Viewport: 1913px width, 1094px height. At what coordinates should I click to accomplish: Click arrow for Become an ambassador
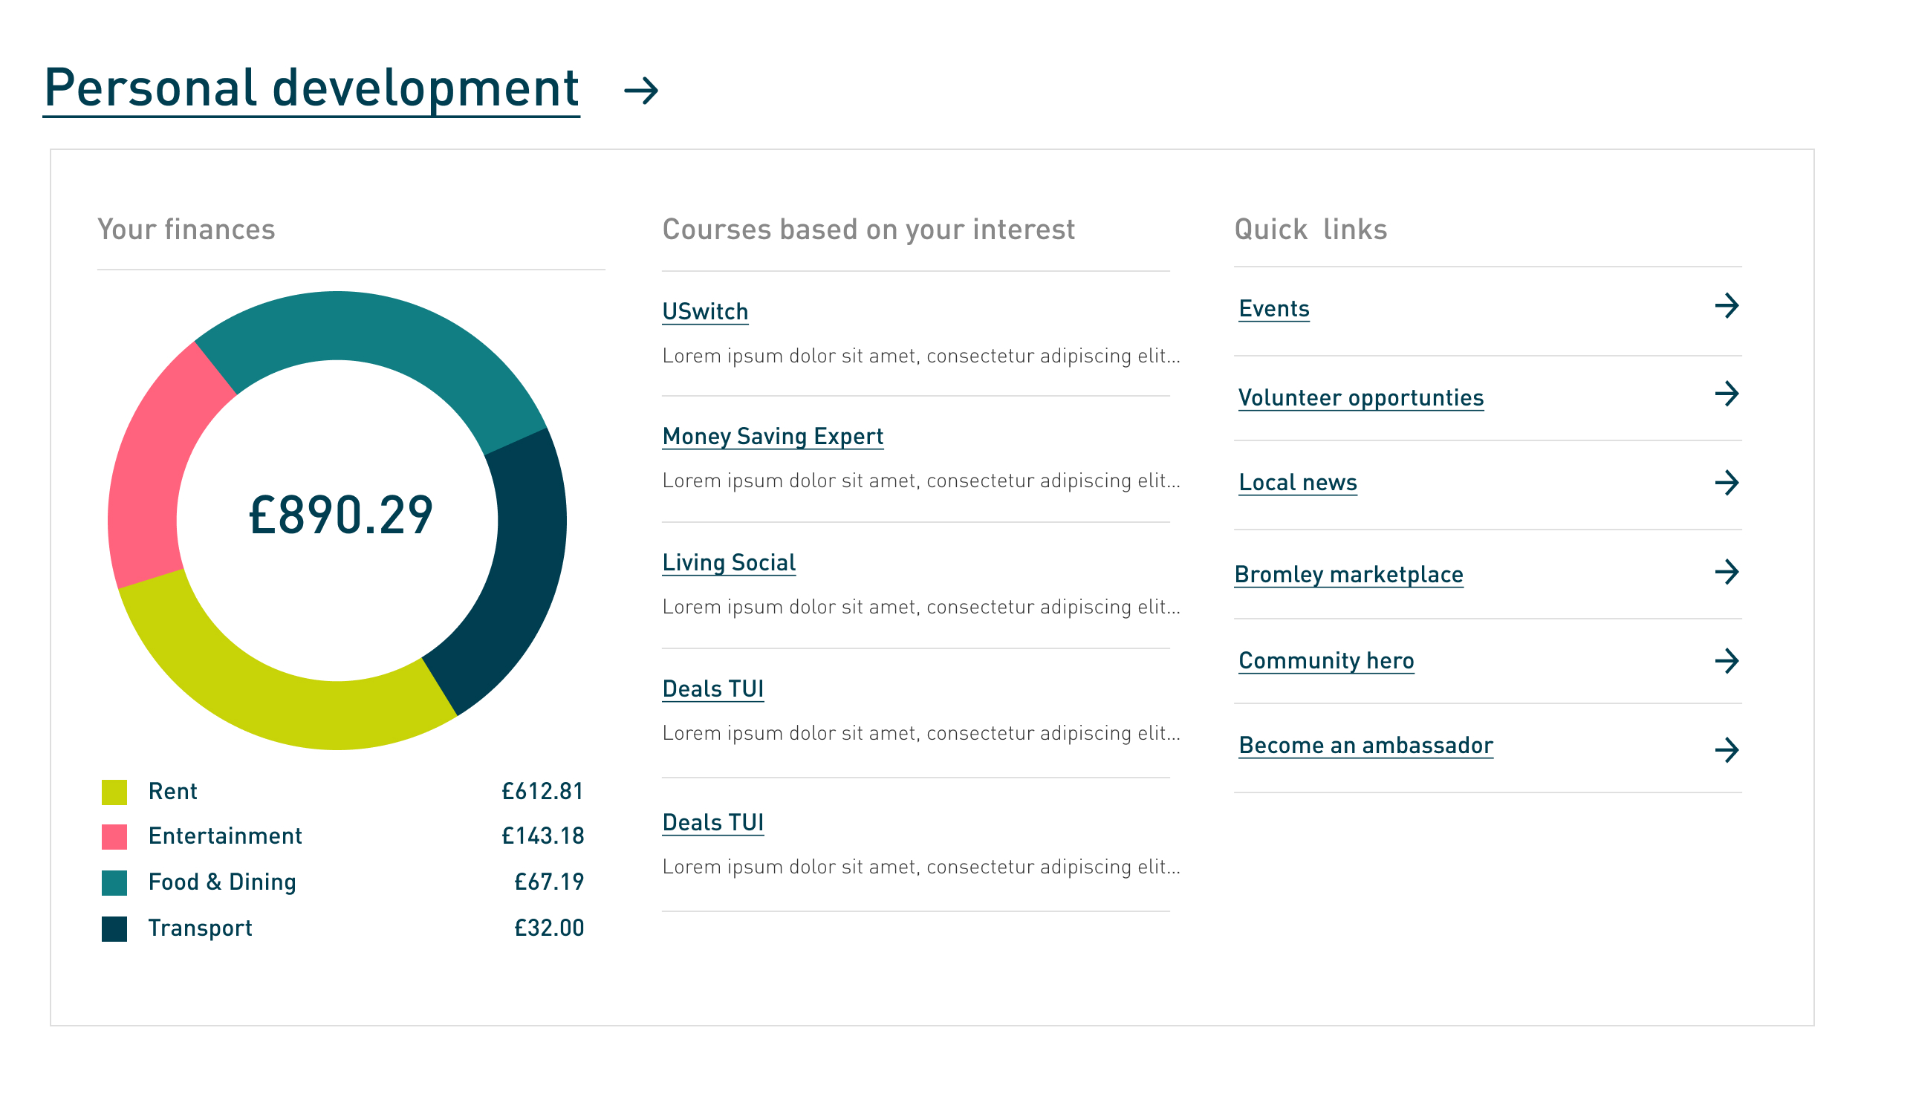point(1727,750)
